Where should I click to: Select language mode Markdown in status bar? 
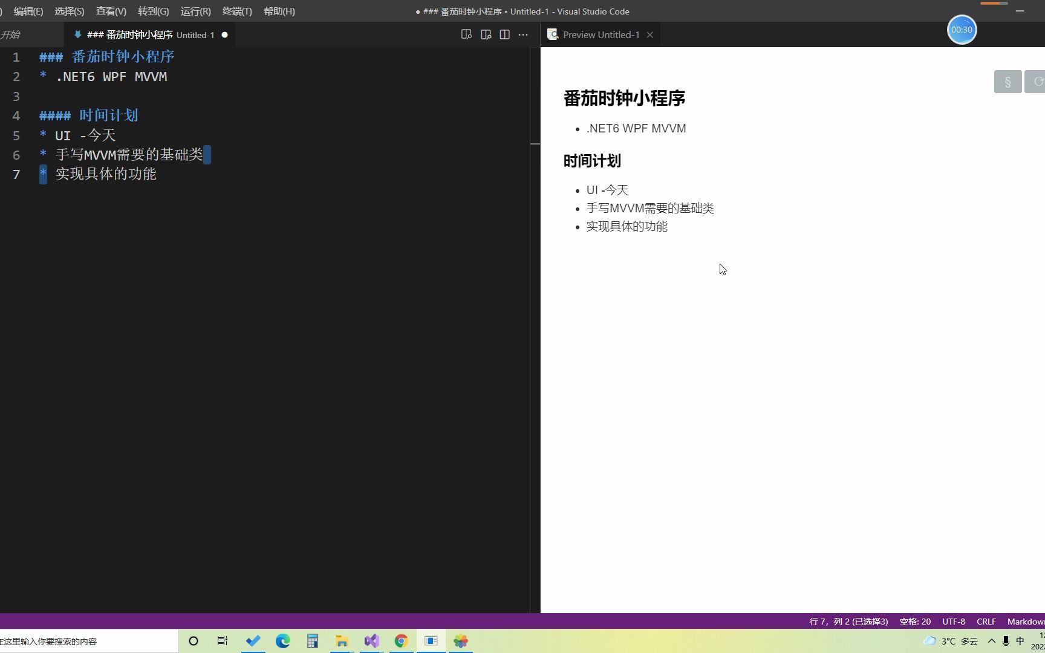[x=1025, y=622]
